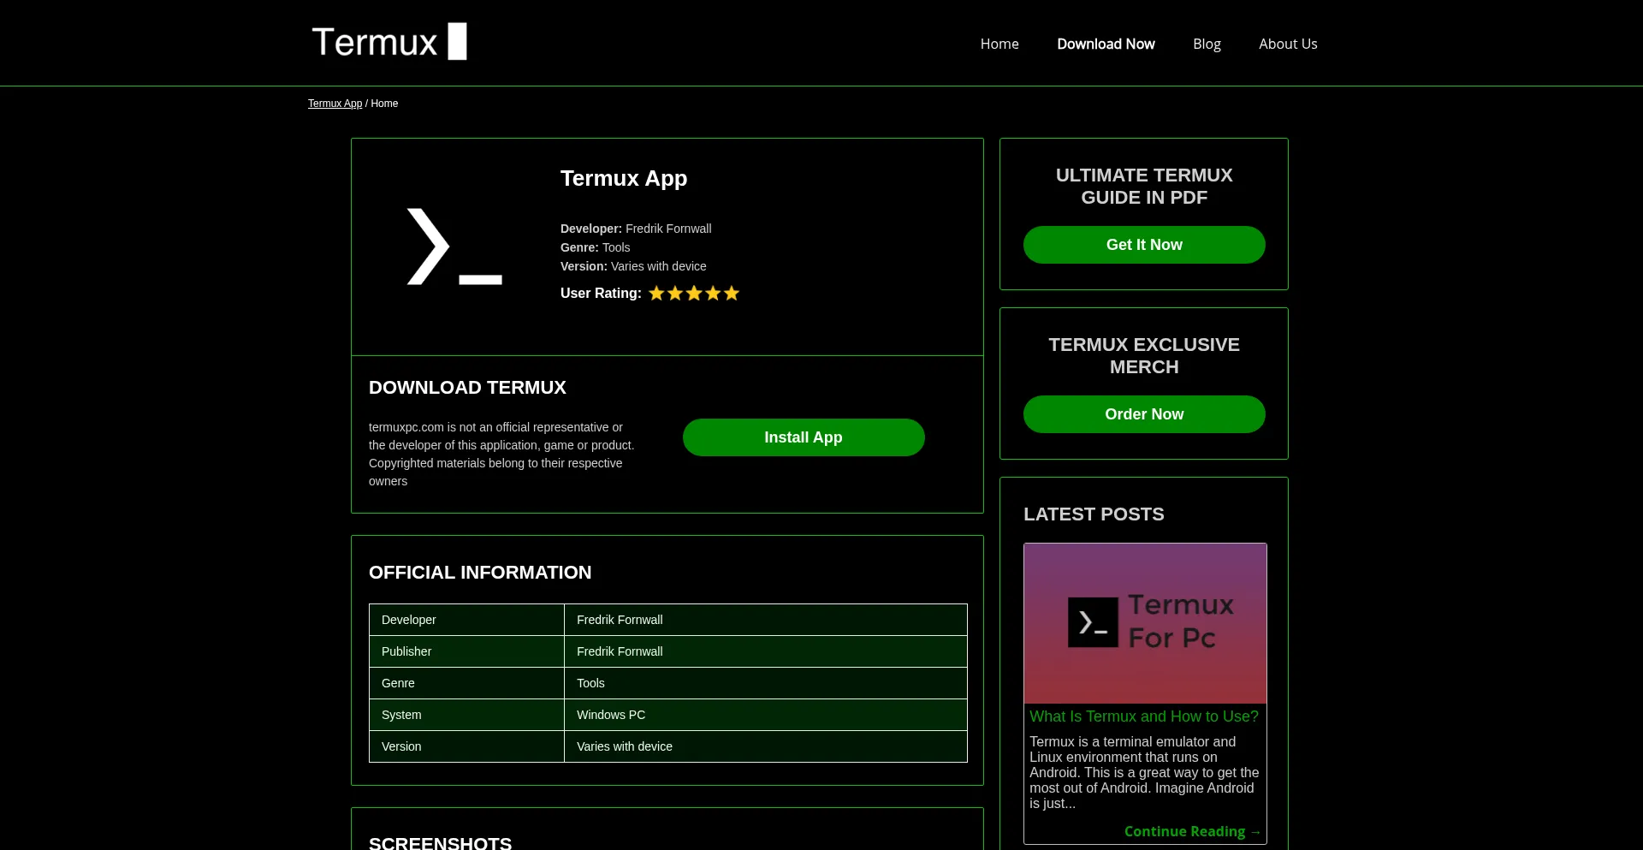This screenshot has width=1643, height=850.
Task: Select the first rating star
Action: [656, 293]
